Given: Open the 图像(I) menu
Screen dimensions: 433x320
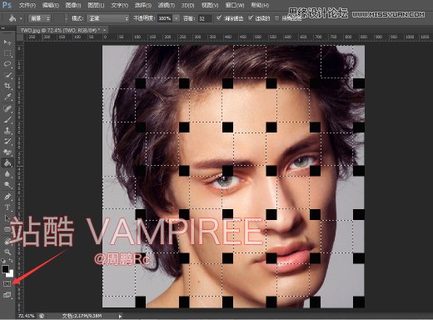Looking at the screenshot, I should tap(73, 5).
